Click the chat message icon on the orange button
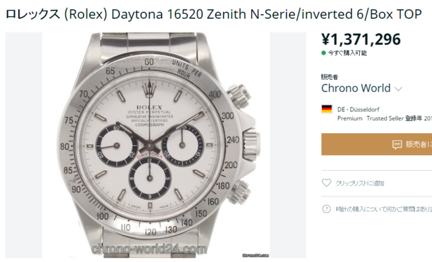Screen dimensions: 432x262 [x=397, y=145]
